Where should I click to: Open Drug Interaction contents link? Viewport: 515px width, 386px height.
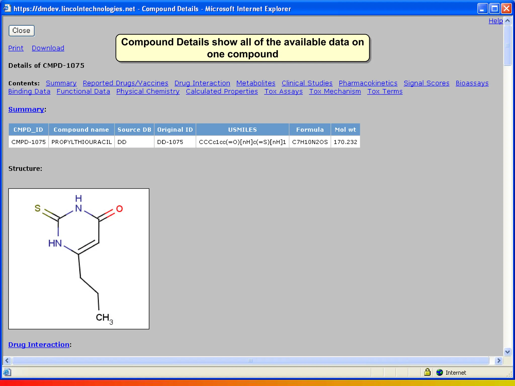point(202,83)
